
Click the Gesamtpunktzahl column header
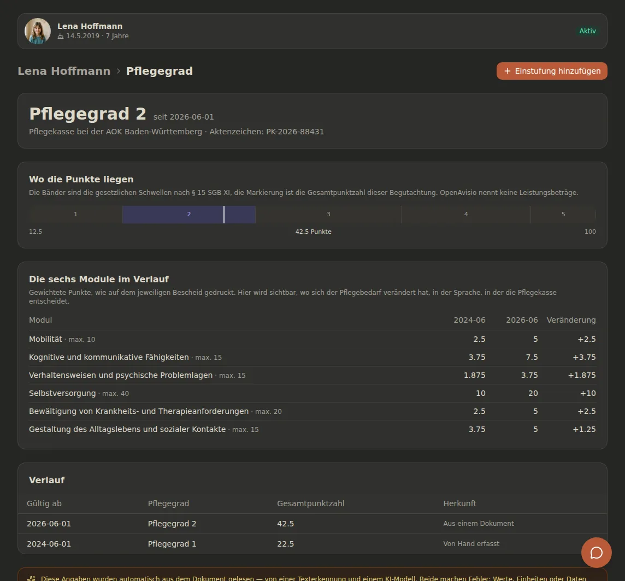[x=310, y=503]
